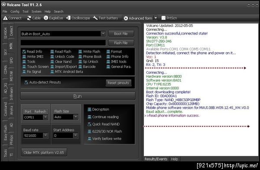
Task: Select Phone Info option
Action: point(108,57)
